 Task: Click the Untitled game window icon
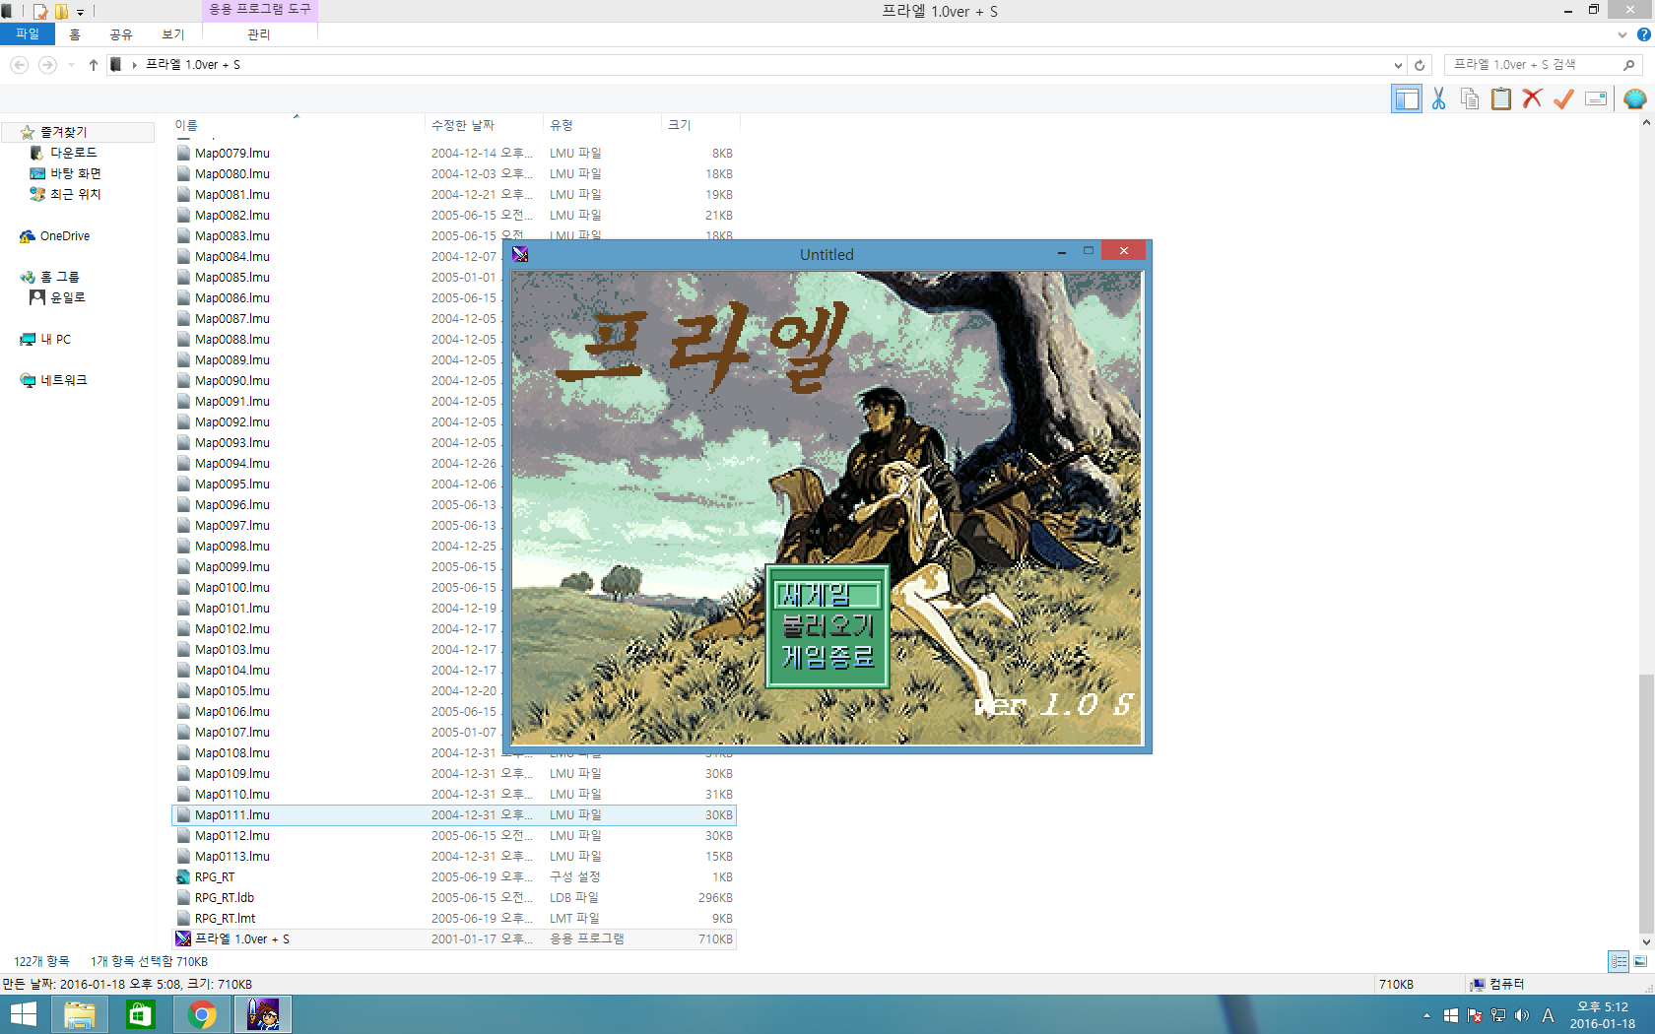point(520,254)
